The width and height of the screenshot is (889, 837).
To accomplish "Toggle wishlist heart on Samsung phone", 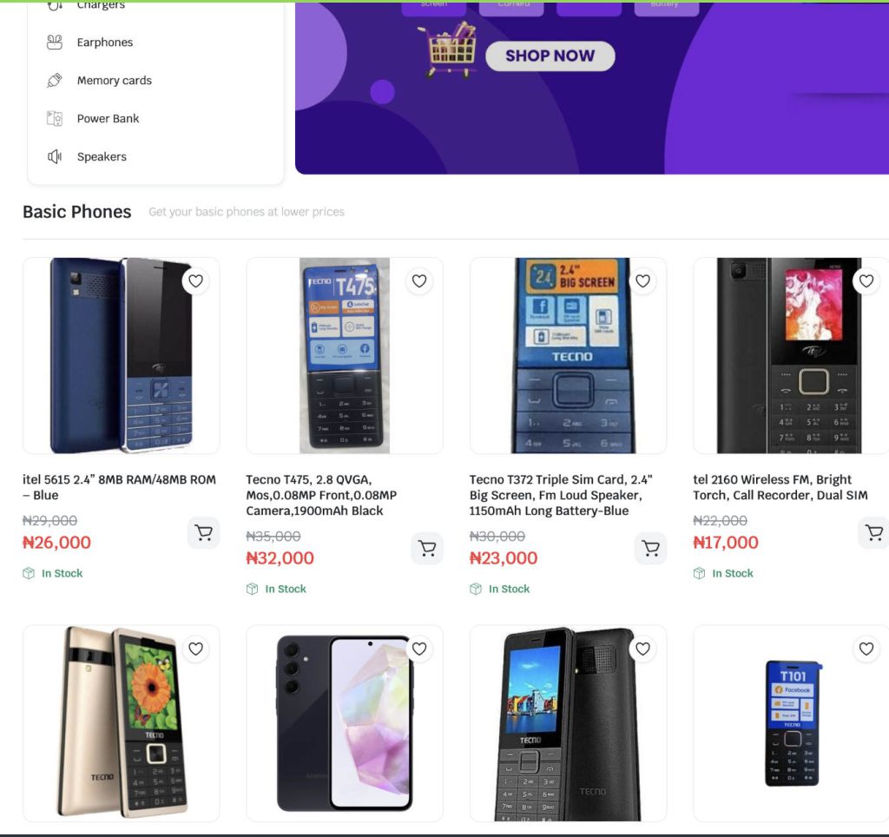I will coord(419,649).
